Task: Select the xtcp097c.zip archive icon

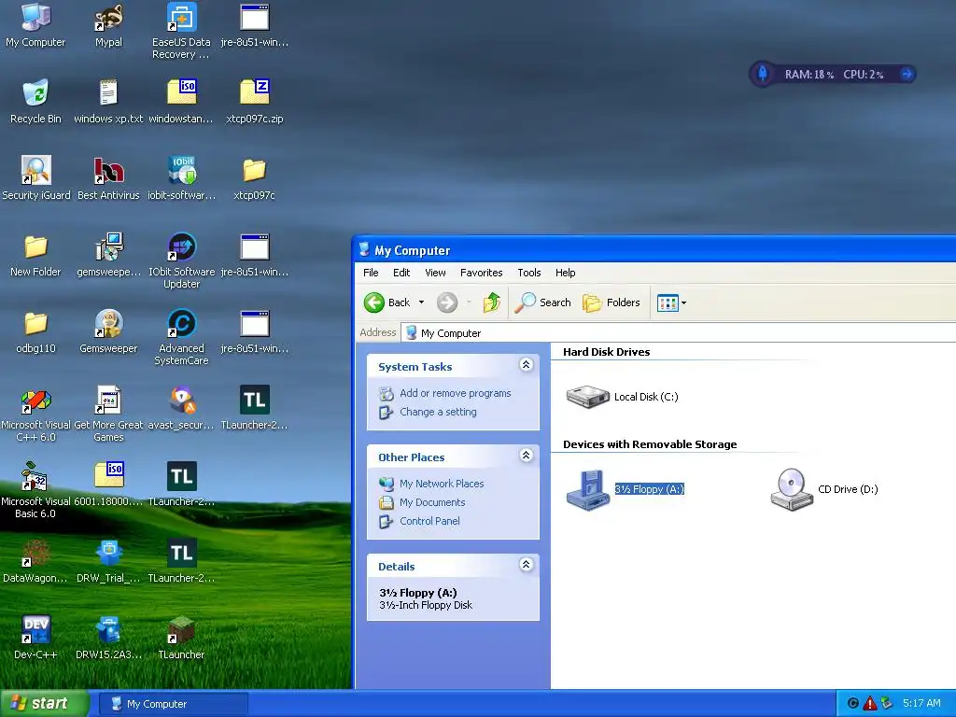Action: (255, 92)
